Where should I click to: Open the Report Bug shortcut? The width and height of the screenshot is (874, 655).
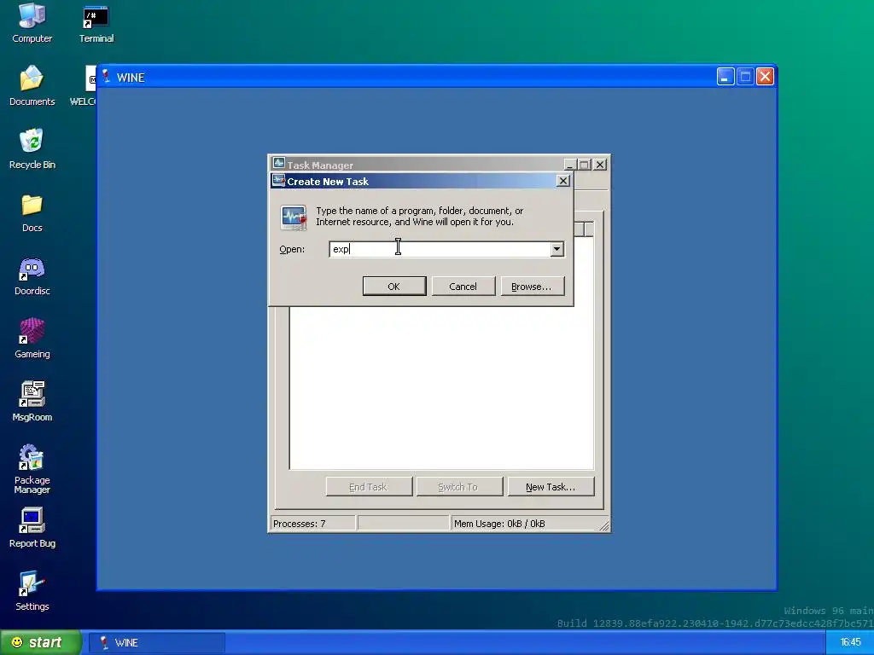(x=32, y=527)
